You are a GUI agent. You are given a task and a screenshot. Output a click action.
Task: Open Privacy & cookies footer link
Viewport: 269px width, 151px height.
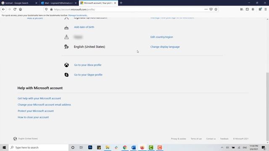click(x=178, y=139)
